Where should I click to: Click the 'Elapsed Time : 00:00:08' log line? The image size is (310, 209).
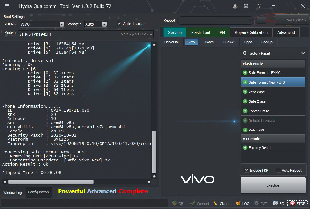(x=32, y=173)
